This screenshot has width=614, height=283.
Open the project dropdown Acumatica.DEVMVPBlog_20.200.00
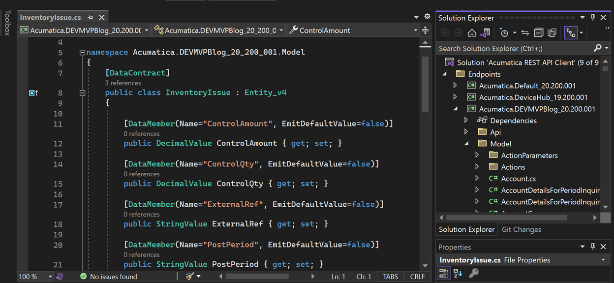[84, 31]
